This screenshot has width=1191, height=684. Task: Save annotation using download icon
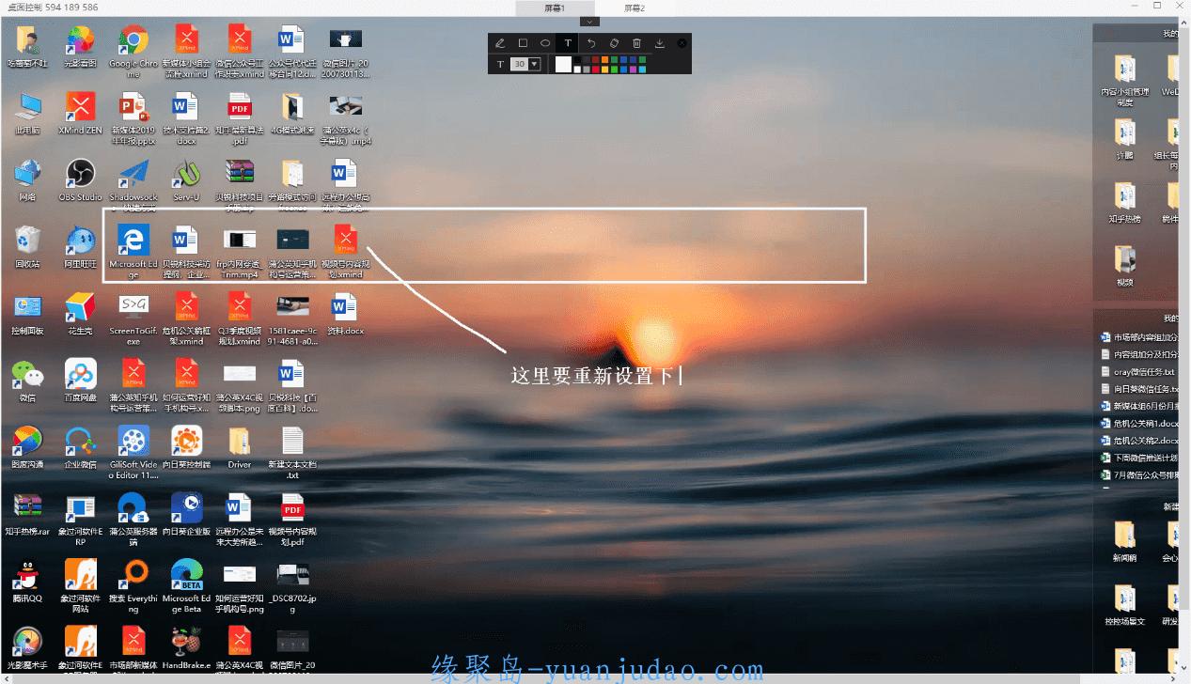660,43
